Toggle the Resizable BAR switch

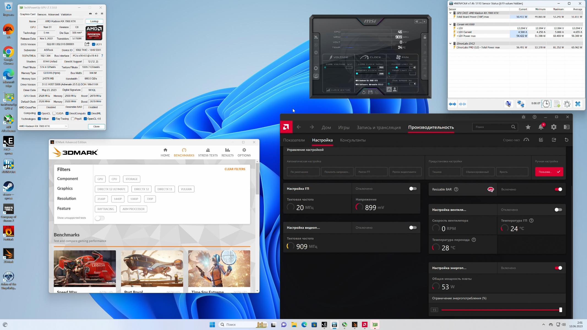click(x=558, y=189)
